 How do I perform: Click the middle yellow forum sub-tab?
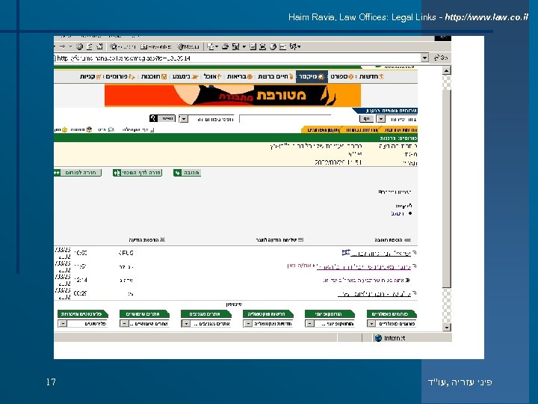pos(360,130)
